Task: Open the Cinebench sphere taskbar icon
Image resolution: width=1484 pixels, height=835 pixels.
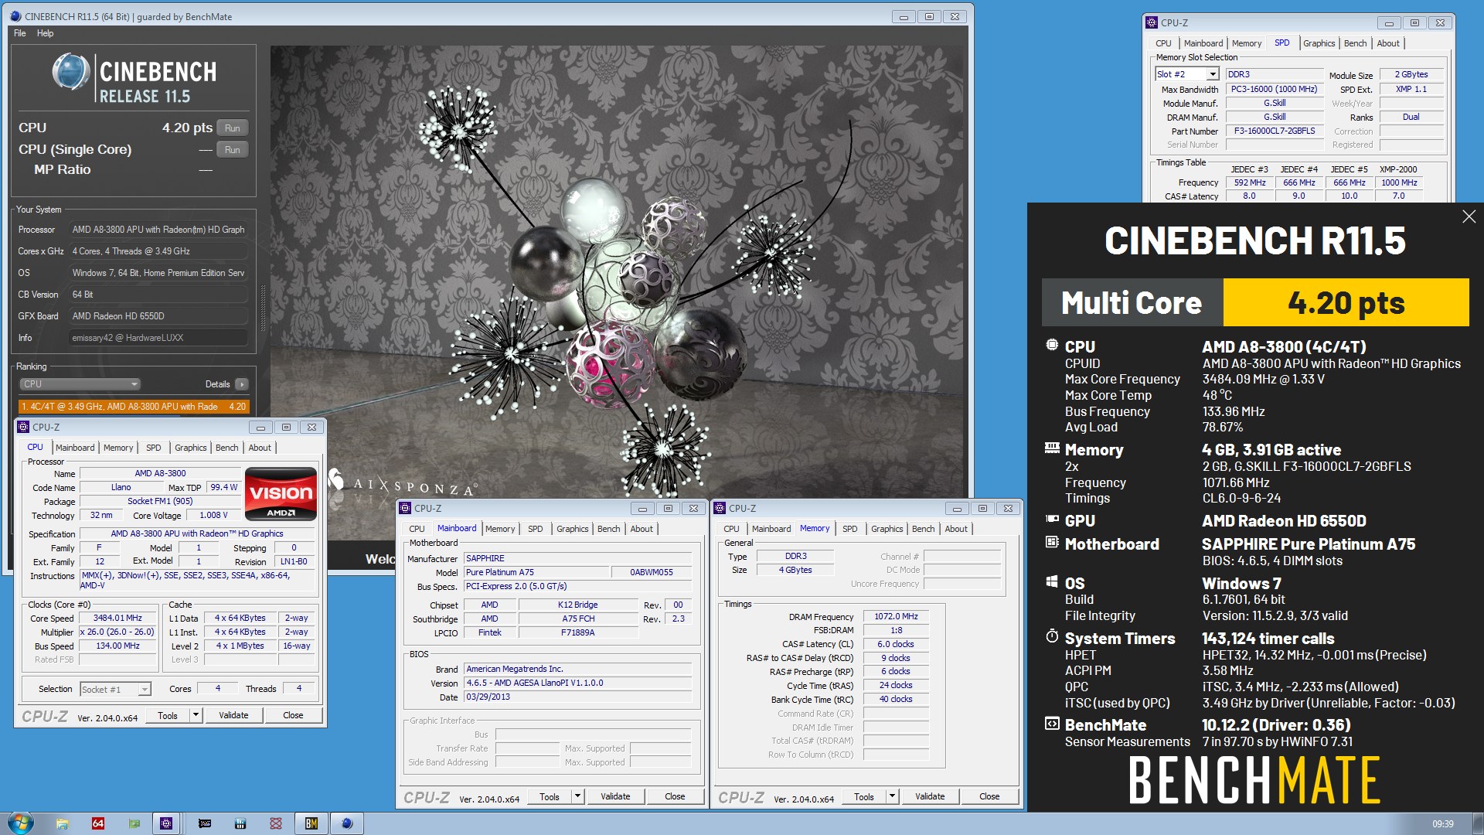Action: (347, 823)
